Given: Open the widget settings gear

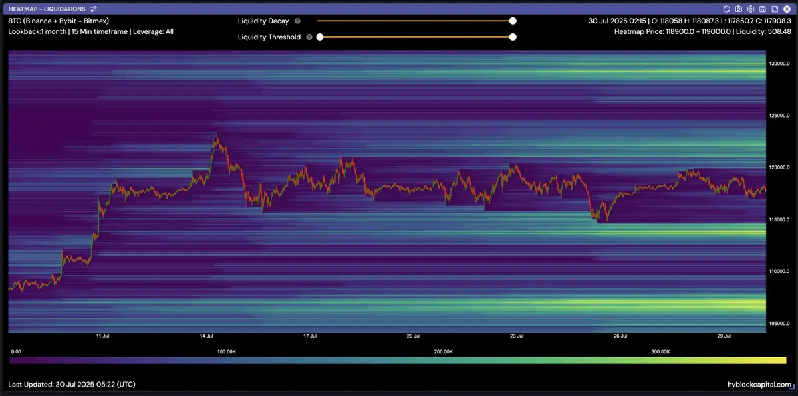Looking at the screenshot, I should pyautogui.click(x=750, y=9).
